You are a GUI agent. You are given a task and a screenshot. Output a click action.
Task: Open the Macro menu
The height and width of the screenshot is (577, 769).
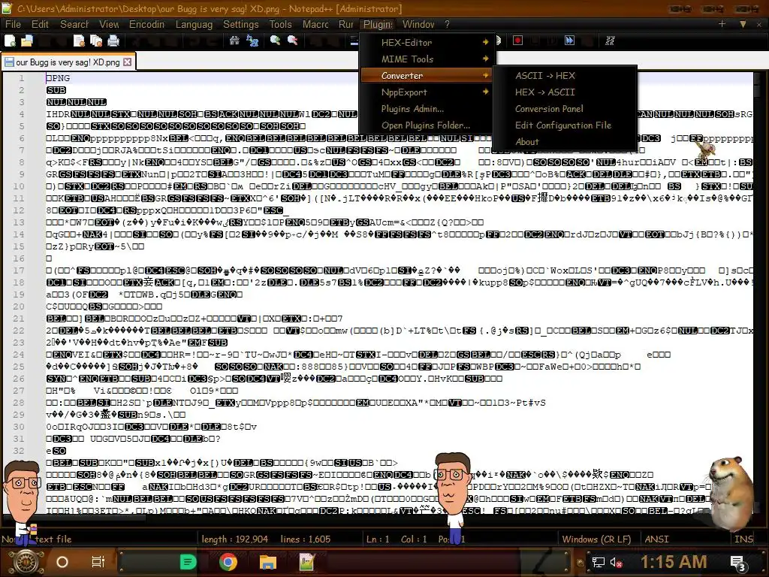315,24
